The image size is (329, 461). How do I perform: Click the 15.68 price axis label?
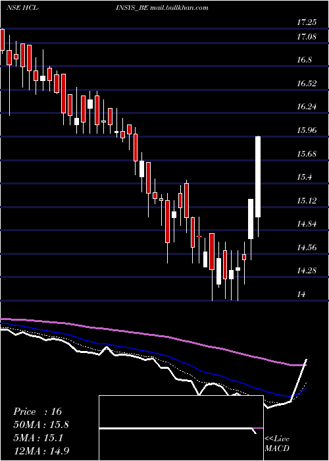click(307, 153)
